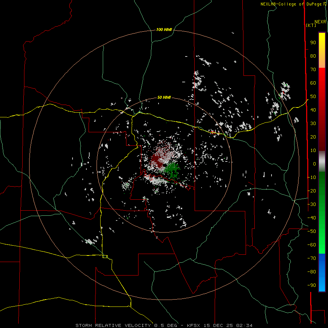Click the 20 value on velocity scale
The image size is (328, 328).
click(313, 137)
